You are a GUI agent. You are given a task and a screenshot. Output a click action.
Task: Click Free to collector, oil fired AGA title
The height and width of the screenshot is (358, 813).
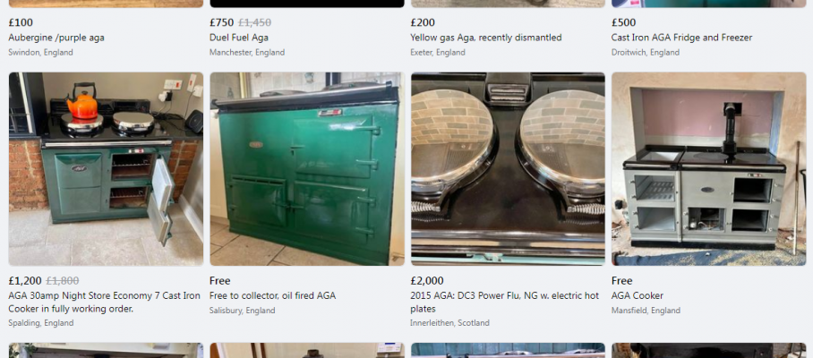tap(273, 296)
